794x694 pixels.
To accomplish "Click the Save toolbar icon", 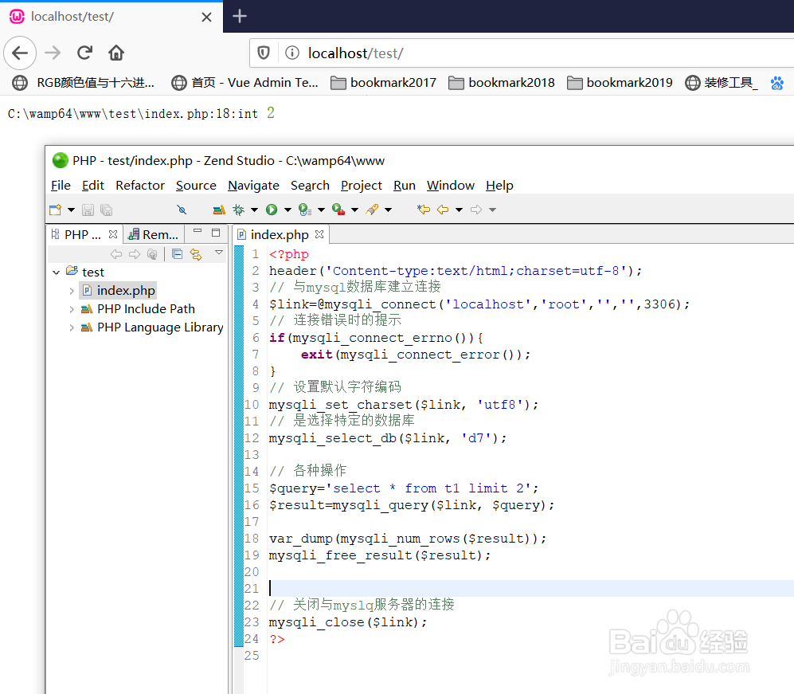I will click(88, 210).
